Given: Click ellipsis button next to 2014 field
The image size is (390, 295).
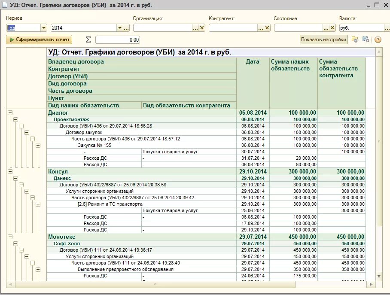Looking at the screenshot, I should (x=126, y=28).
